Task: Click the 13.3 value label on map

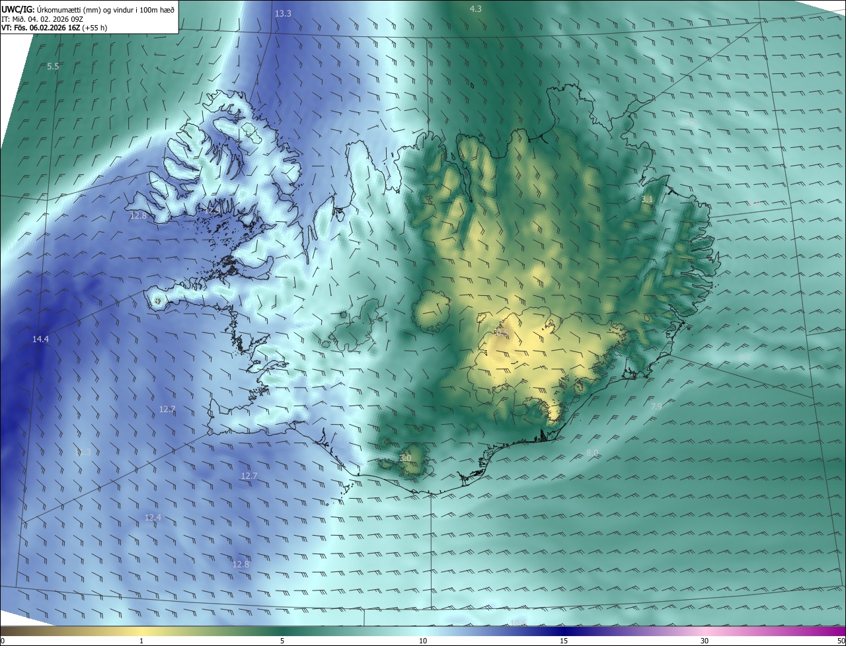Action: click(x=283, y=13)
